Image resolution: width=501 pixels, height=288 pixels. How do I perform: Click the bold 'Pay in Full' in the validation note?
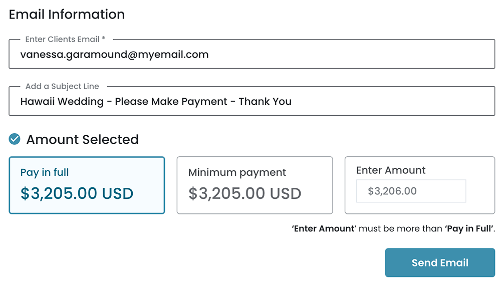(469, 228)
